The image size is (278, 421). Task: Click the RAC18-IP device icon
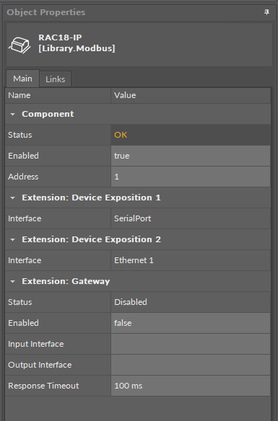click(x=19, y=45)
